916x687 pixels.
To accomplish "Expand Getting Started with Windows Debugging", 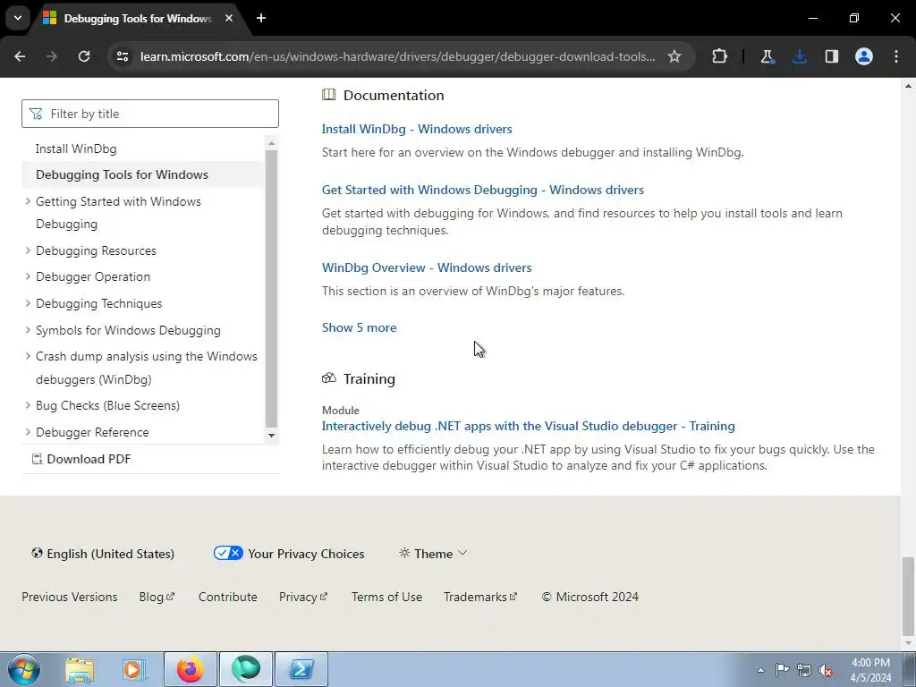I will (28, 201).
